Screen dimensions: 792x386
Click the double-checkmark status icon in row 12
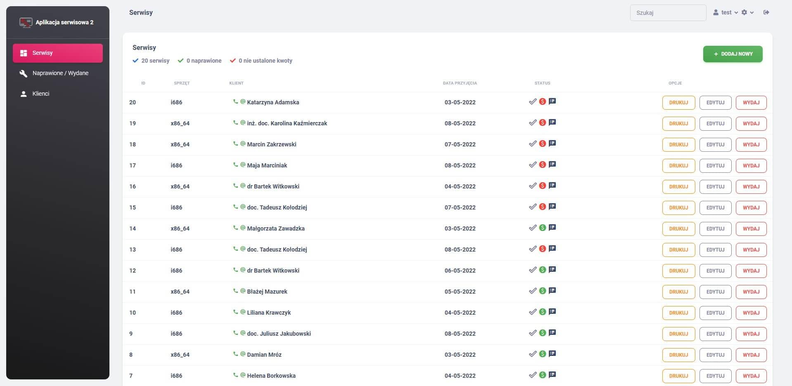pyautogui.click(x=533, y=270)
